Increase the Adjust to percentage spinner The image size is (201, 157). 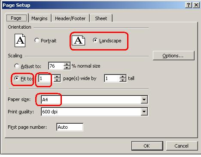click(67, 64)
